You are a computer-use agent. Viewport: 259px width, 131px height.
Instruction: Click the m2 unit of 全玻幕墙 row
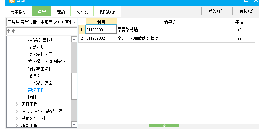pyautogui.click(x=240, y=38)
